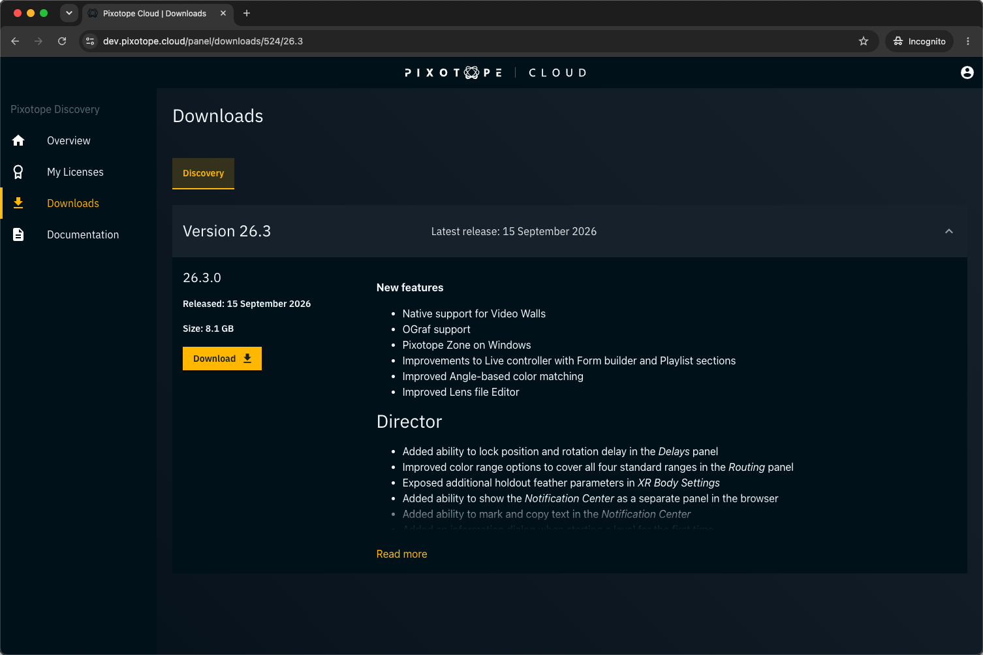Download version 26.3.0
Screen dimensions: 983x655
222,359
